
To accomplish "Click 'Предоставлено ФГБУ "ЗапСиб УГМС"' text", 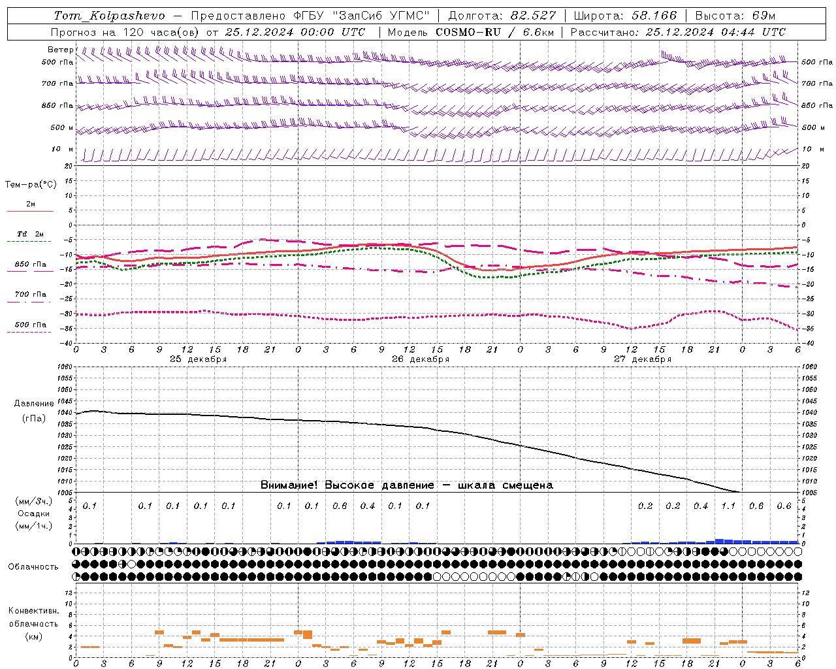I will [x=311, y=16].
